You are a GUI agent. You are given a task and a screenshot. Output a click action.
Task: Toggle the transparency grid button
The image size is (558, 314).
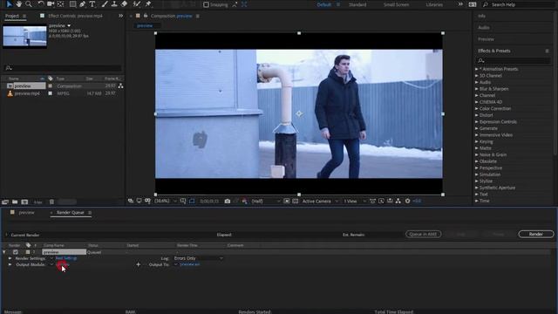coord(295,201)
